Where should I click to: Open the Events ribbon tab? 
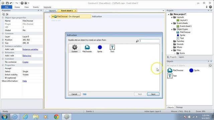pyautogui.click(x=36, y=7)
